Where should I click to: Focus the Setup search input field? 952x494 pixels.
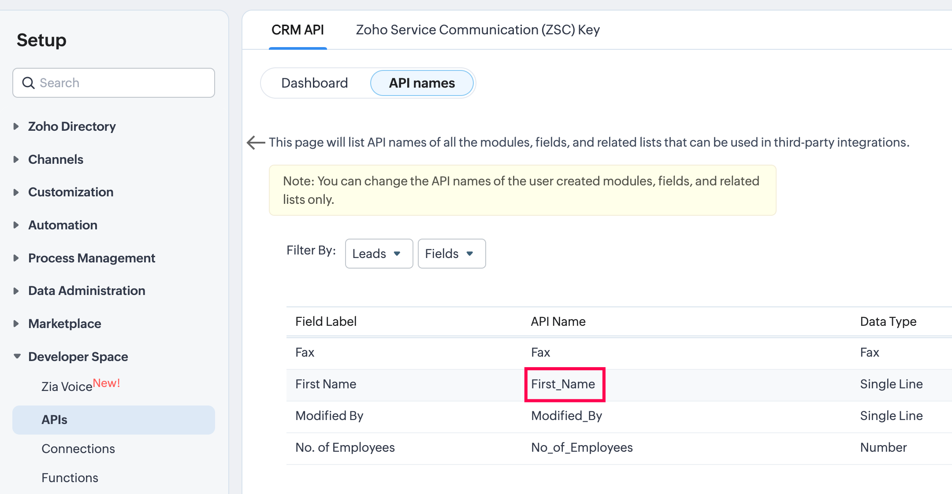point(123,83)
